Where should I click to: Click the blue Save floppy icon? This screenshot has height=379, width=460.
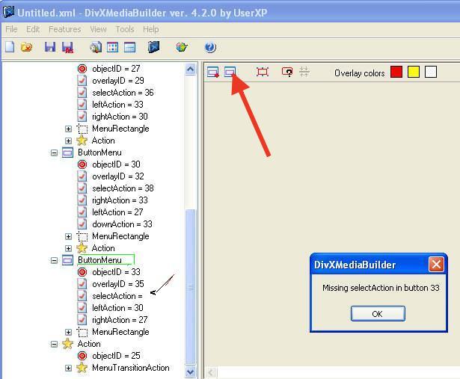click(50, 47)
